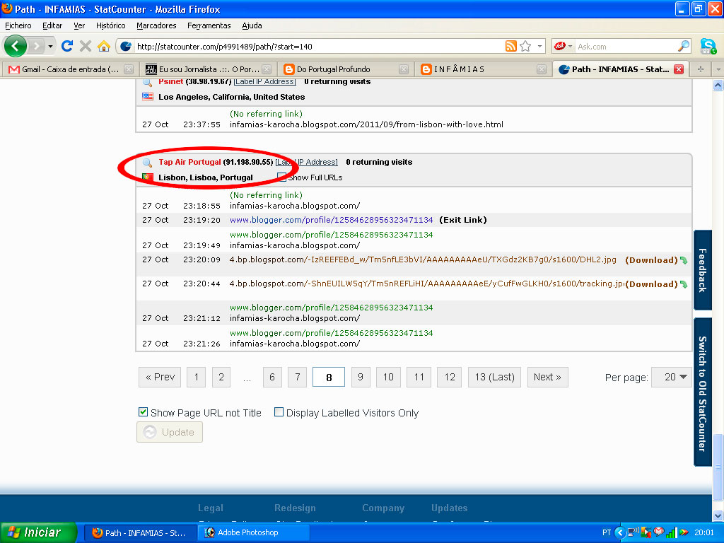This screenshot has width=724, height=543.
Task: Click the Download icon for the tracking image
Action: pyautogui.click(x=684, y=284)
